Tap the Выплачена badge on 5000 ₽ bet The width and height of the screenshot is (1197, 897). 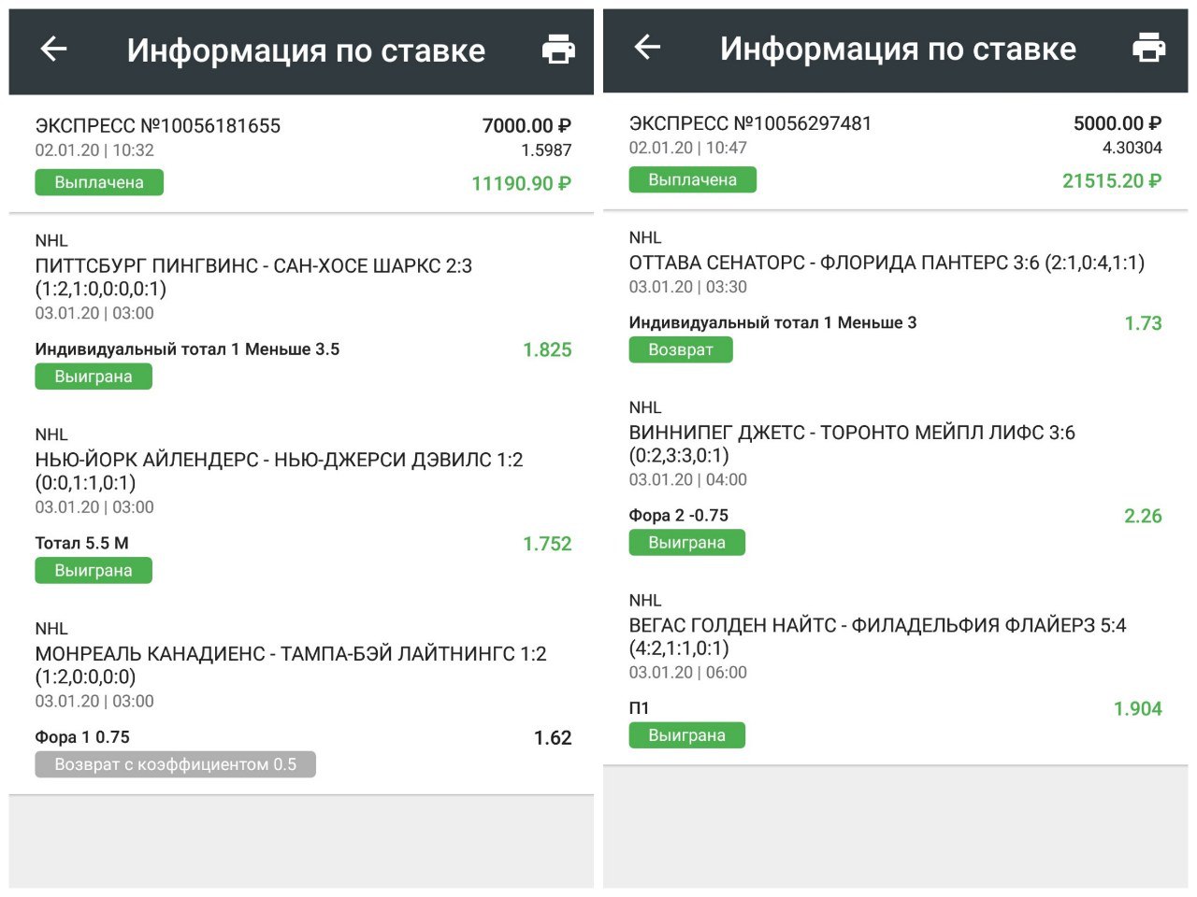pyautogui.click(x=692, y=179)
